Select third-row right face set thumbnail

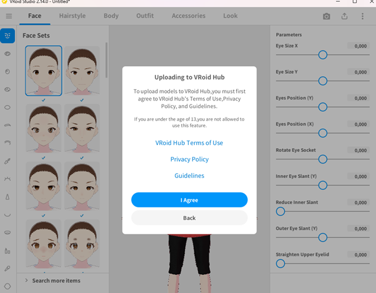point(82,186)
